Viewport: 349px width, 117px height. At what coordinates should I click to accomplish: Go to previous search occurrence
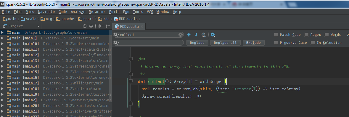click(189, 35)
